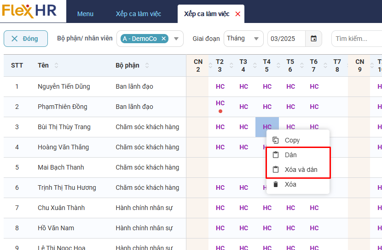Click the STT column header

(x=17, y=65)
